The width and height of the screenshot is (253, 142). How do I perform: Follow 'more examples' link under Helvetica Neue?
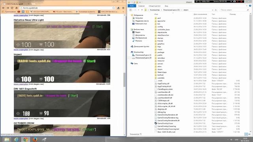tap(21, 50)
